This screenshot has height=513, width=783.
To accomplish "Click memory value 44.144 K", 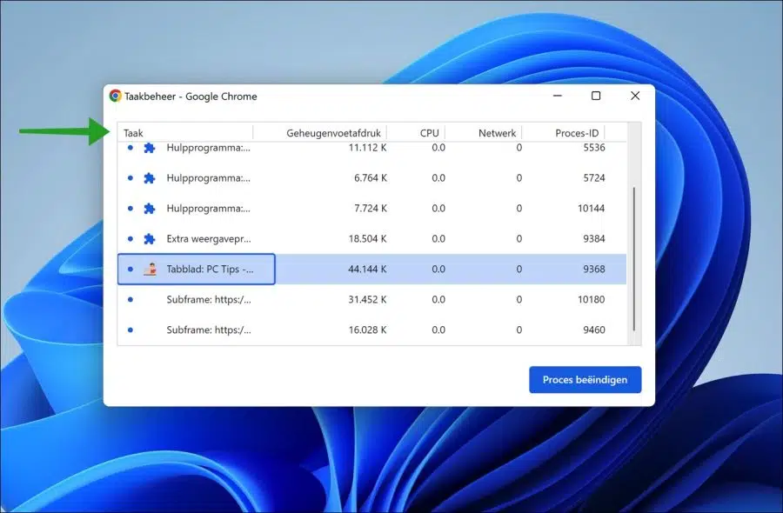I will [367, 269].
